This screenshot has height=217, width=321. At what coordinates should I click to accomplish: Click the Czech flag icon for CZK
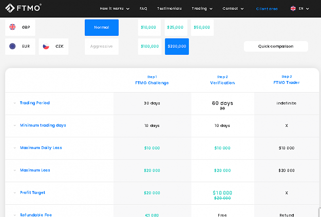[x=46, y=46]
